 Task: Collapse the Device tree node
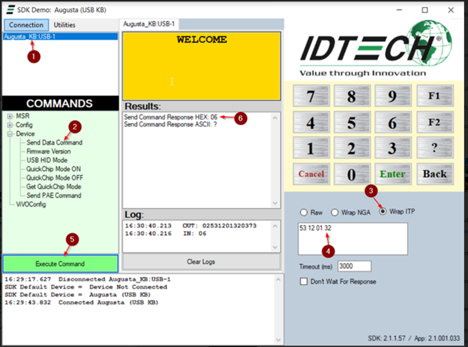[10, 134]
